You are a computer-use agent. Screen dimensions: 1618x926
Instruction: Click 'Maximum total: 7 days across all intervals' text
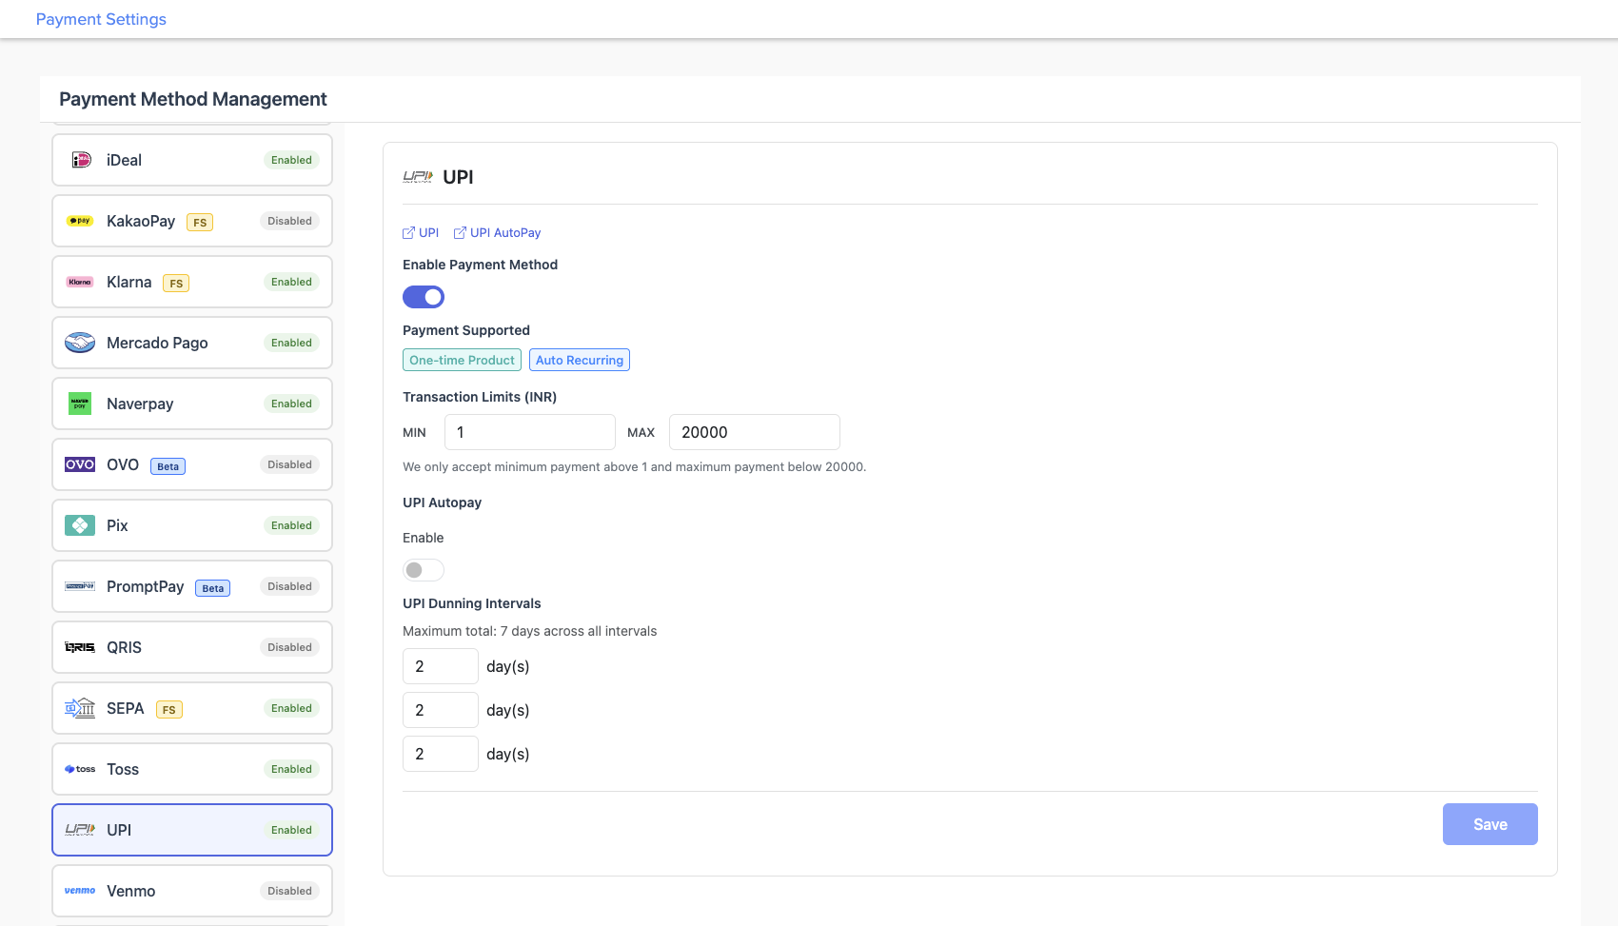point(530,631)
